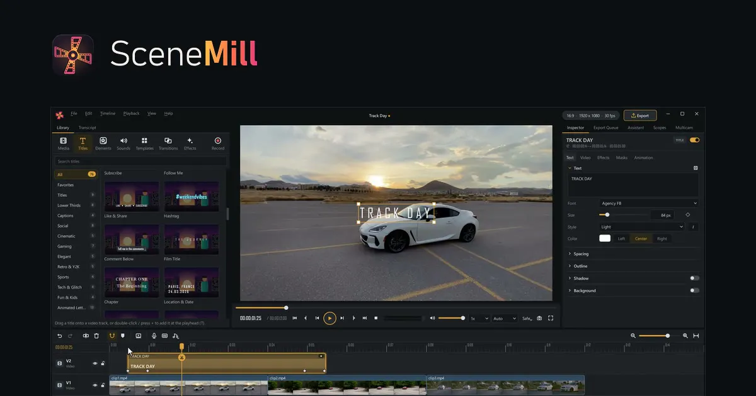This screenshot has width=756, height=396.
Task: Lock the V1 video track
Action: pyautogui.click(x=103, y=385)
